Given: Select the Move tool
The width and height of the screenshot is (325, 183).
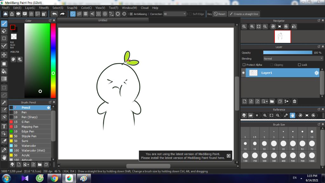Looking at the screenshot, I should [x=4, y=55].
